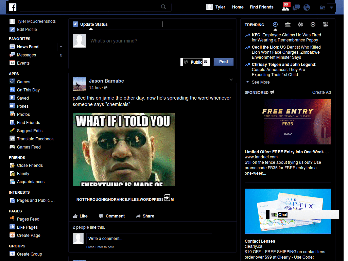The width and height of the screenshot is (348, 261).
Task: Open News Feed sort options arrow
Action: click(x=61, y=47)
